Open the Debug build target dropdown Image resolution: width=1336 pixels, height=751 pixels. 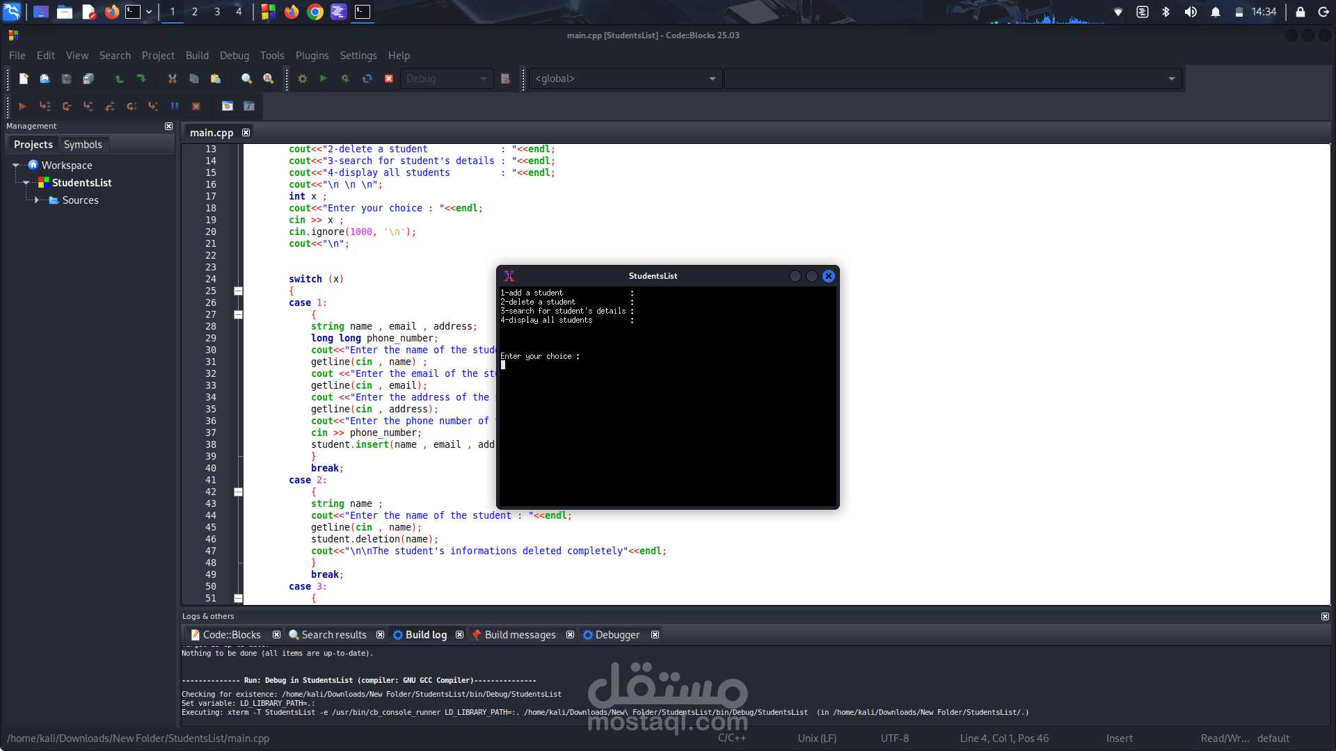[447, 79]
